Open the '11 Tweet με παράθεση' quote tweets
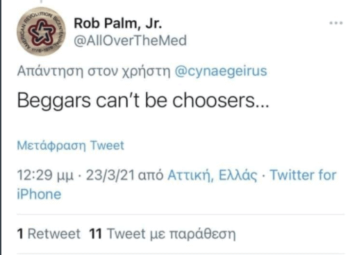Screen dimensions: 357x255 [x=163, y=233]
